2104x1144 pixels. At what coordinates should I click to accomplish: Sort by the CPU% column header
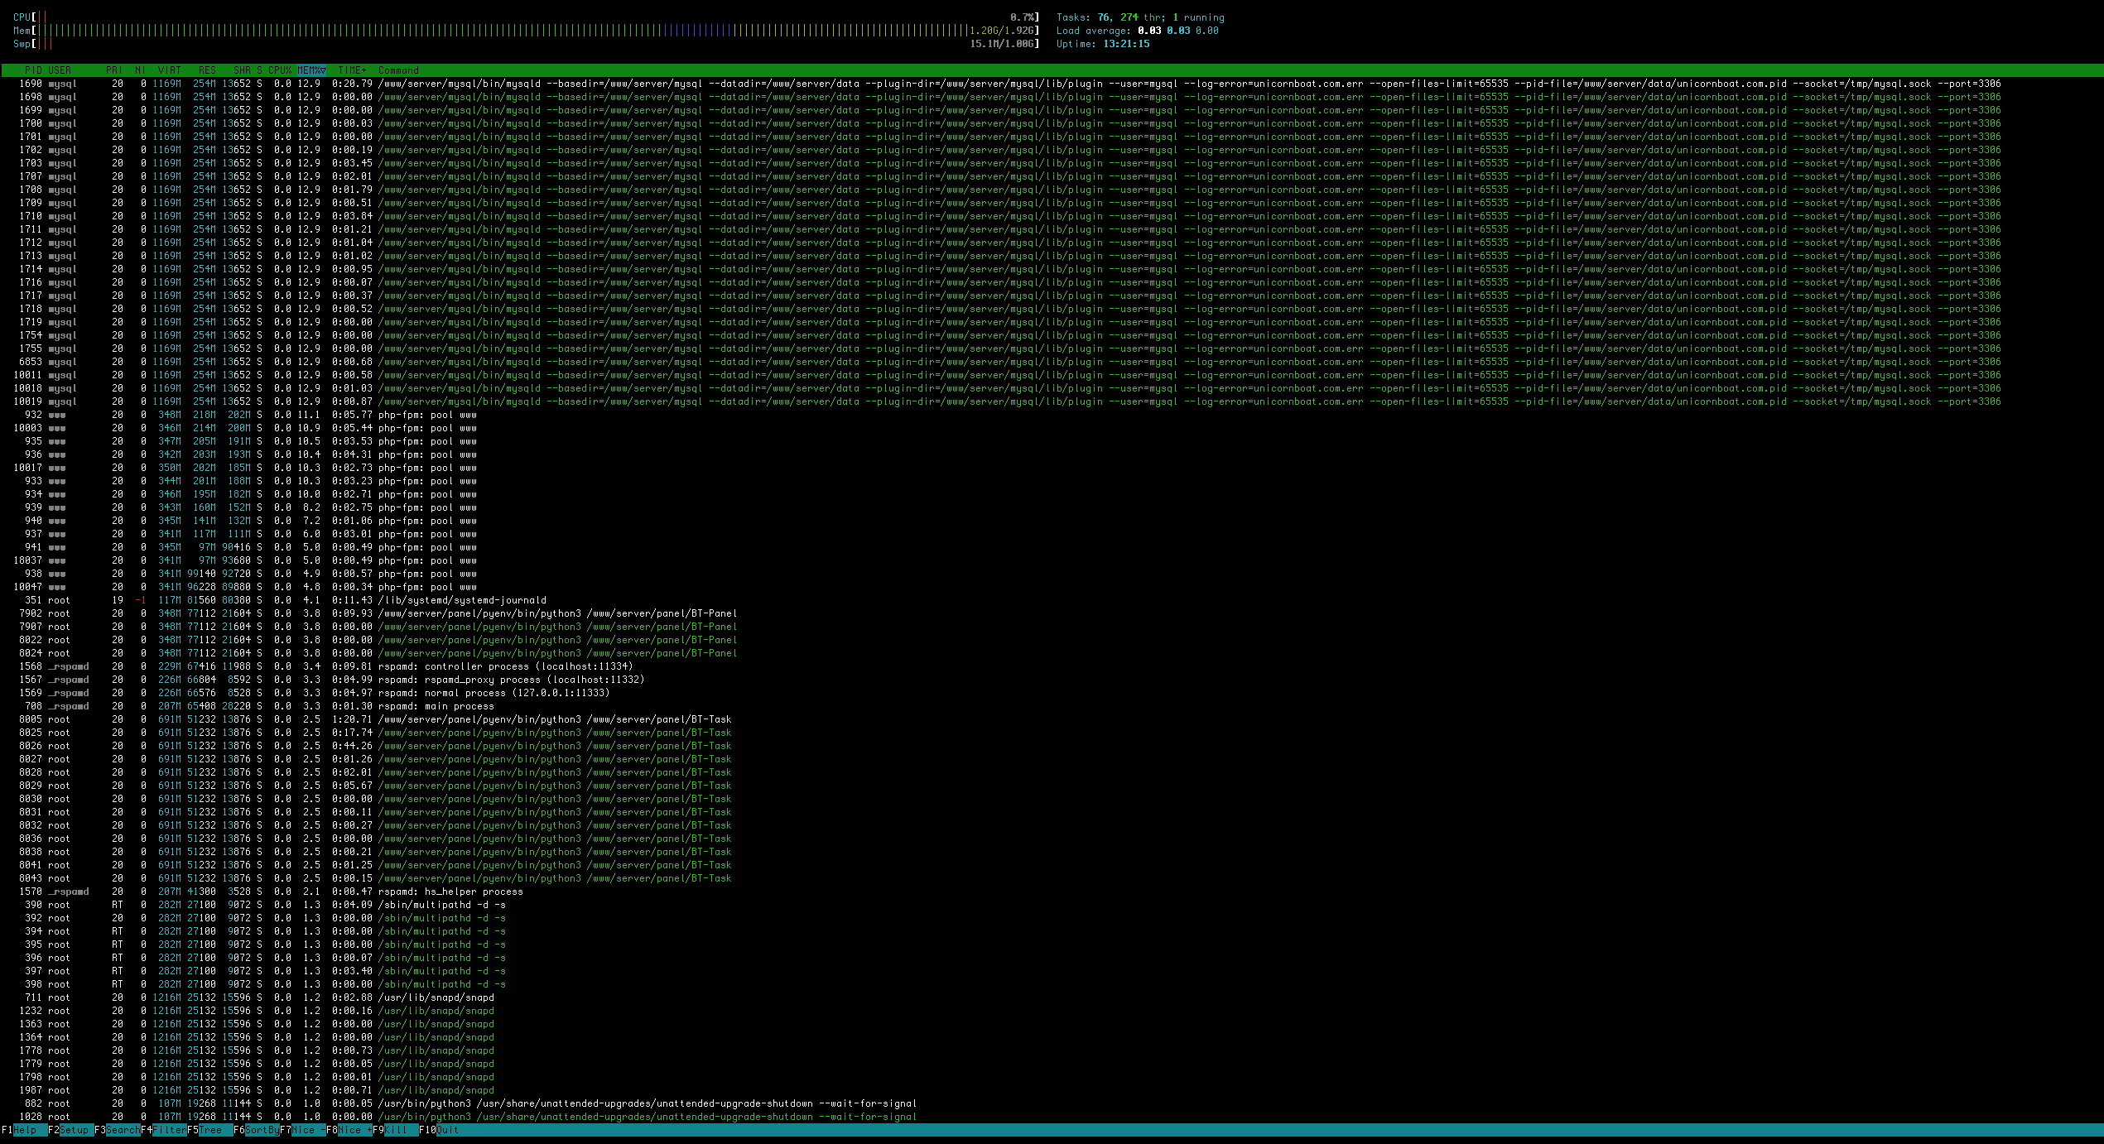pyautogui.click(x=280, y=70)
